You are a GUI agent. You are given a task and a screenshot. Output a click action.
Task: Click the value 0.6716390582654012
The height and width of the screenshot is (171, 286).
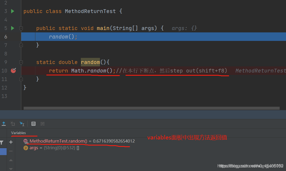[114, 141]
